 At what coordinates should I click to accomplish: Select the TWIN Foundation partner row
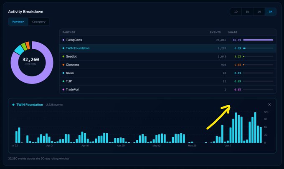168,48
